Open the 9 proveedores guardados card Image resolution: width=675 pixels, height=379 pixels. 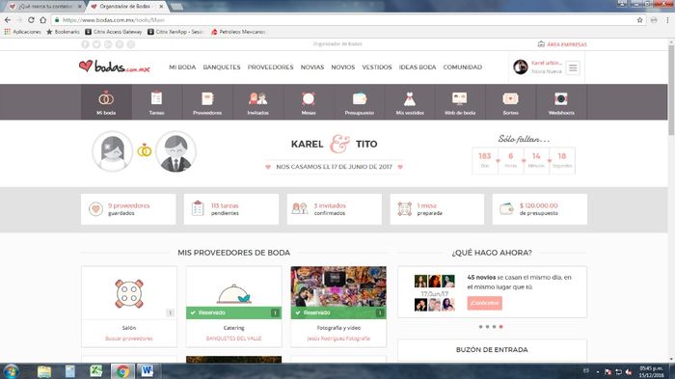[128, 209]
